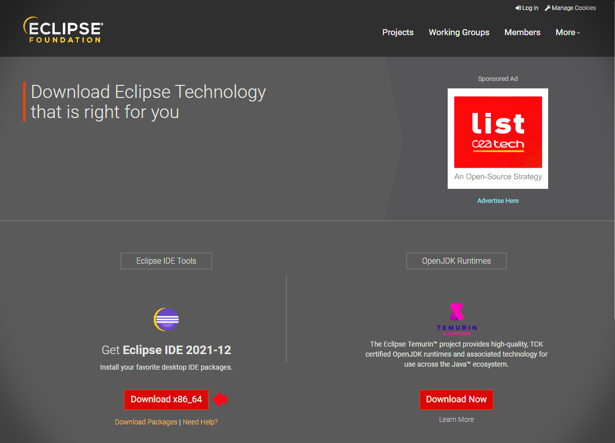Image resolution: width=615 pixels, height=443 pixels.
Task: Click 'Install your favorite desktop IDE packages.' text
Action: [166, 367]
